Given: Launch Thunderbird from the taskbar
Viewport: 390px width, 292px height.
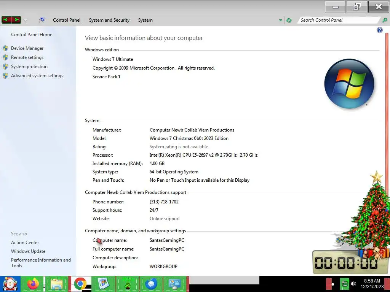Looking at the screenshot, I should [151, 284].
